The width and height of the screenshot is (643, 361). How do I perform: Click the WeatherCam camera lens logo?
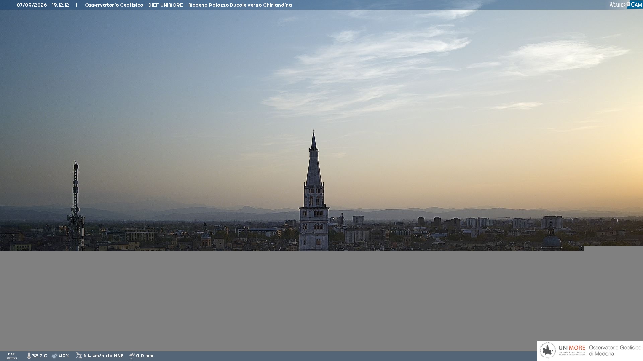tap(628, 4)
